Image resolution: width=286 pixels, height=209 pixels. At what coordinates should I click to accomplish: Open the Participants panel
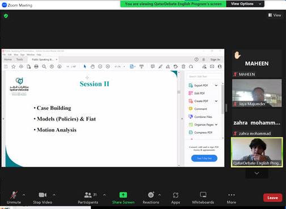(88, 198)
